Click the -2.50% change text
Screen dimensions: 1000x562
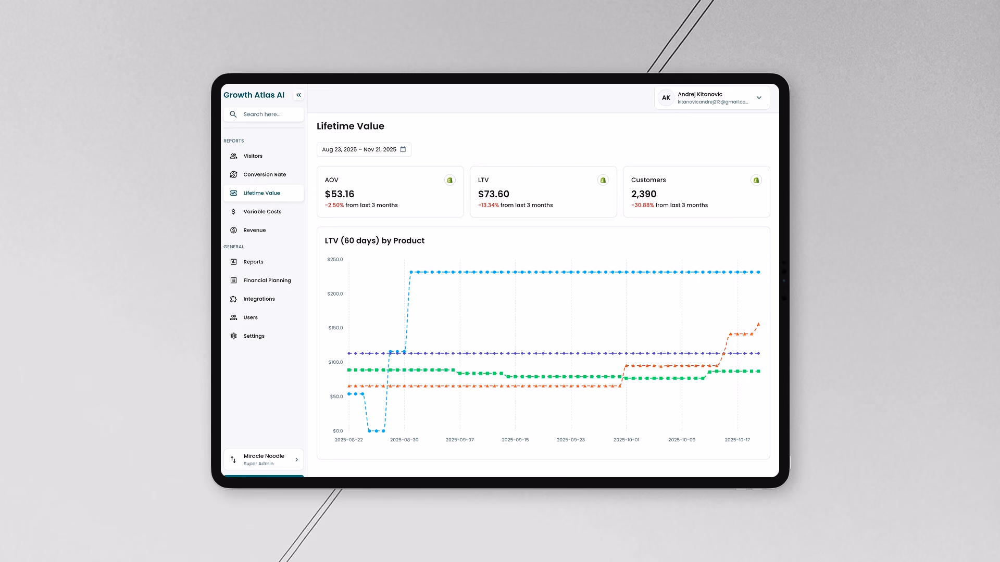point(334,206)
